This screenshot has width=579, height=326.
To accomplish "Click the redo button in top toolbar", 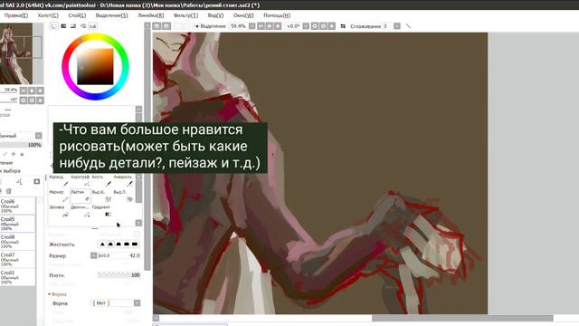I will click(166, 26).
